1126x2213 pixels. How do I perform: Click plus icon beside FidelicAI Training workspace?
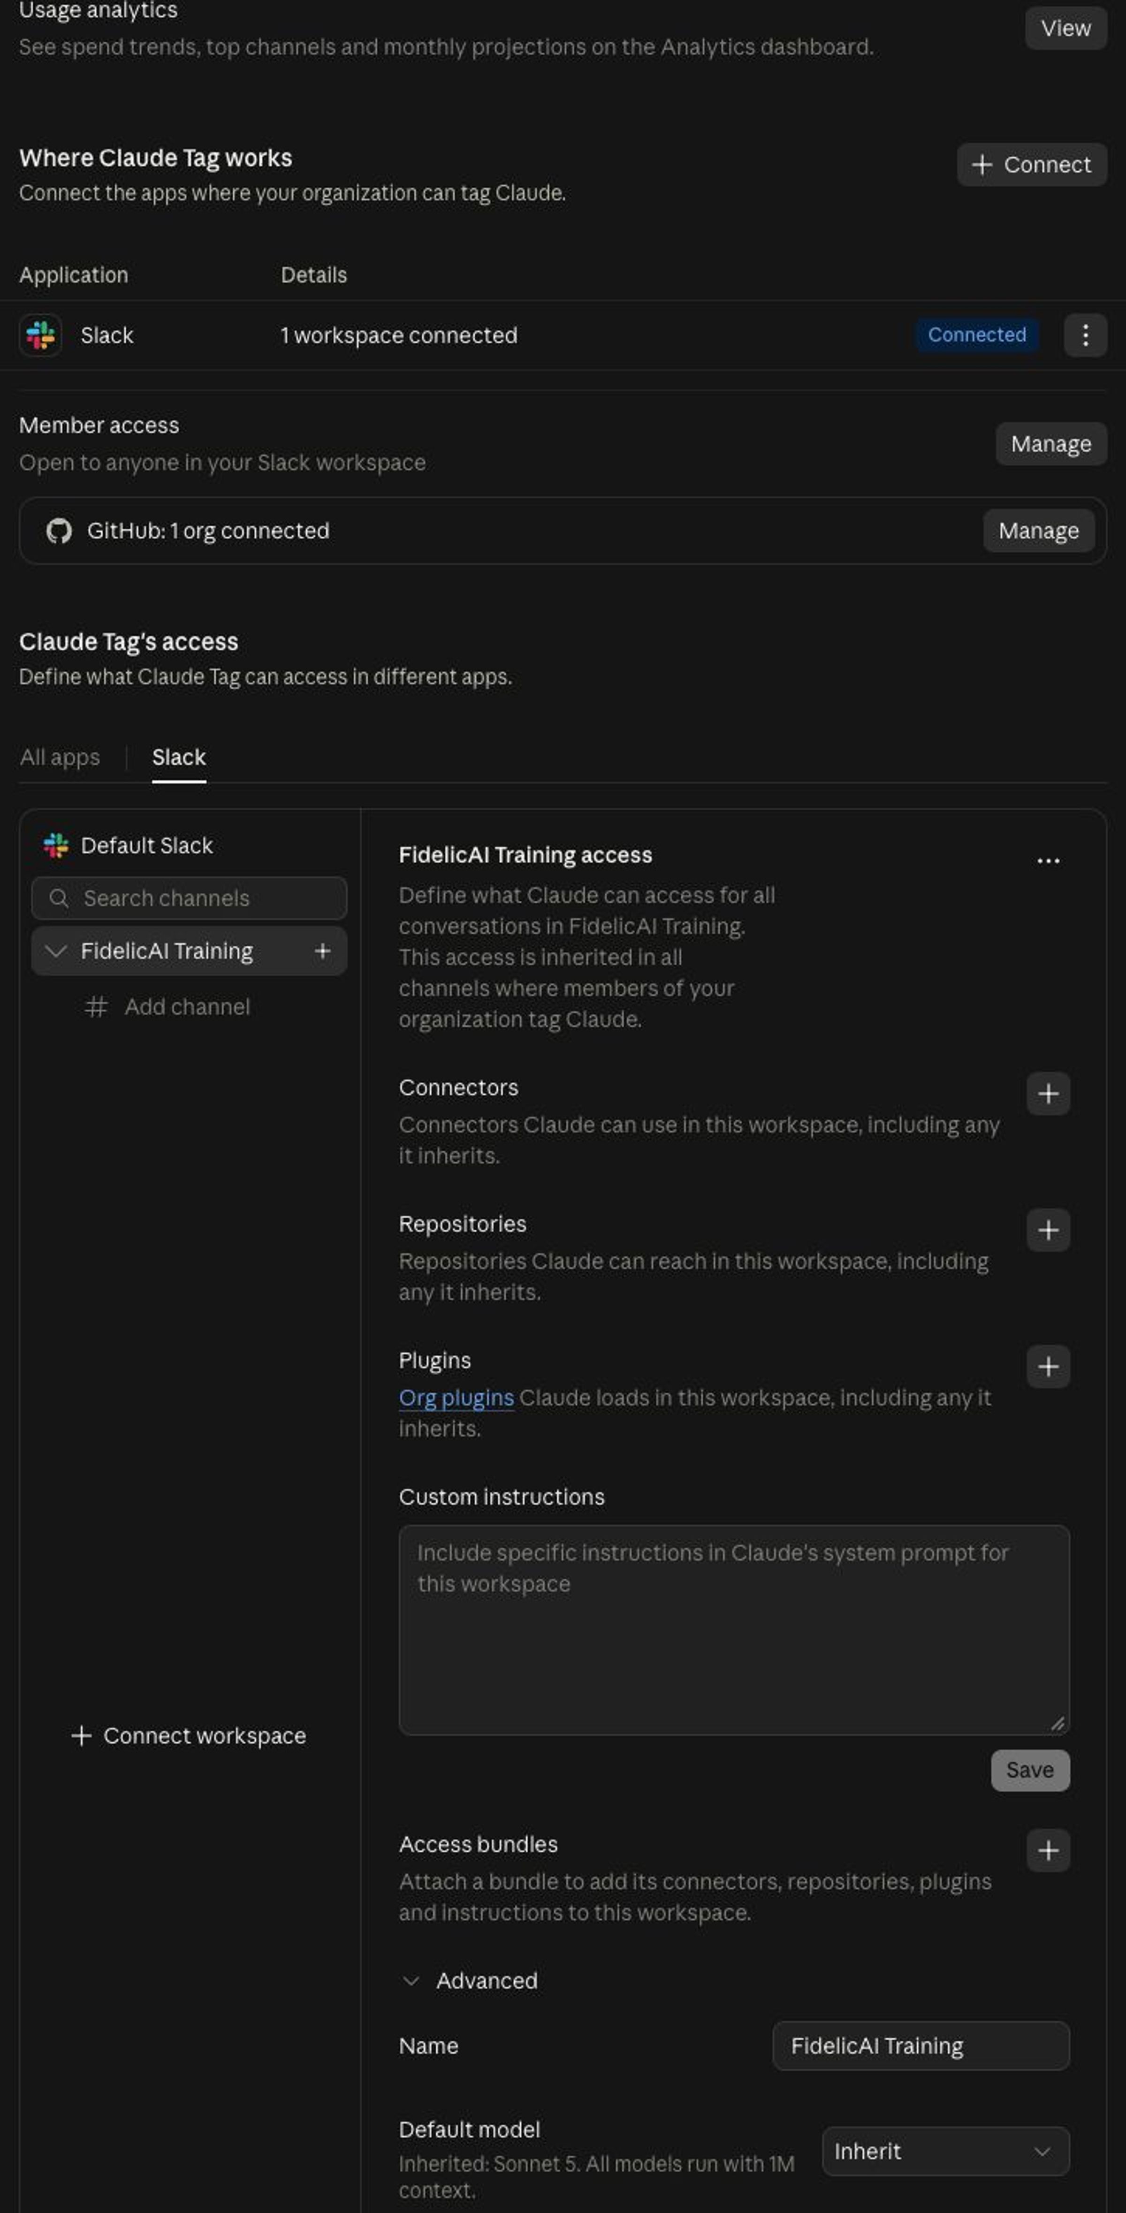coord(322,951)
